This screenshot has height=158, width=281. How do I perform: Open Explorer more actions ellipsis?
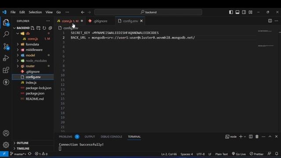tap(48, 21)
